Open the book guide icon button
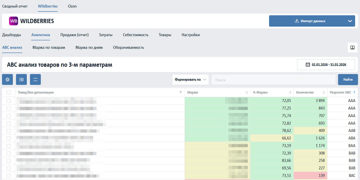 [352, 47]
